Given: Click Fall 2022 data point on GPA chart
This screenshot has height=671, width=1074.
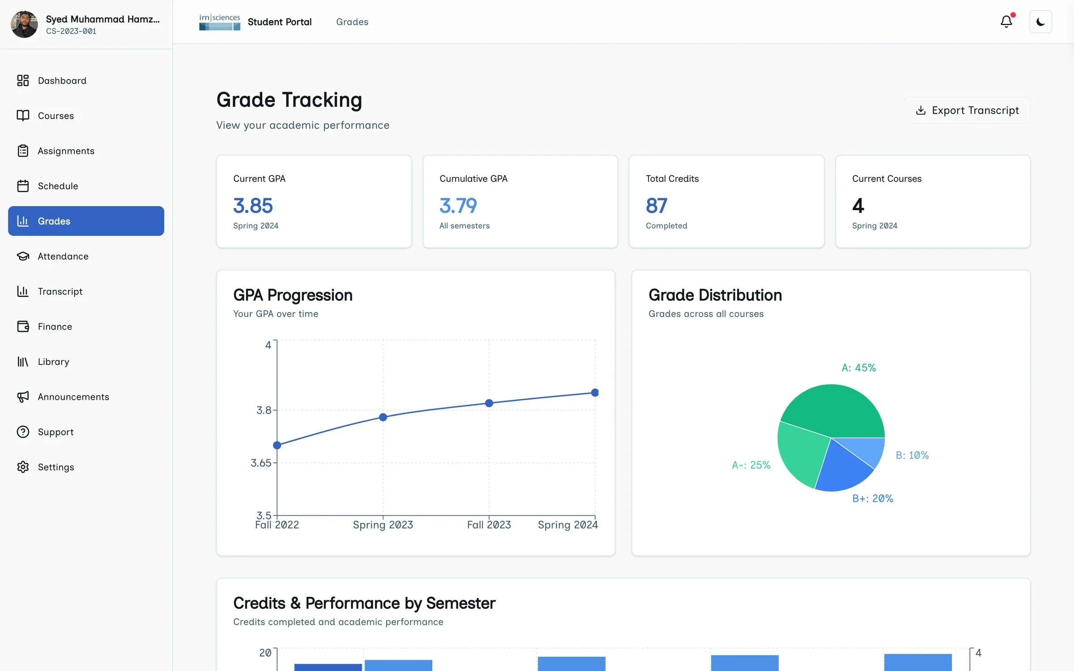Looking at the screenshot, I should [x=277, y=445].
